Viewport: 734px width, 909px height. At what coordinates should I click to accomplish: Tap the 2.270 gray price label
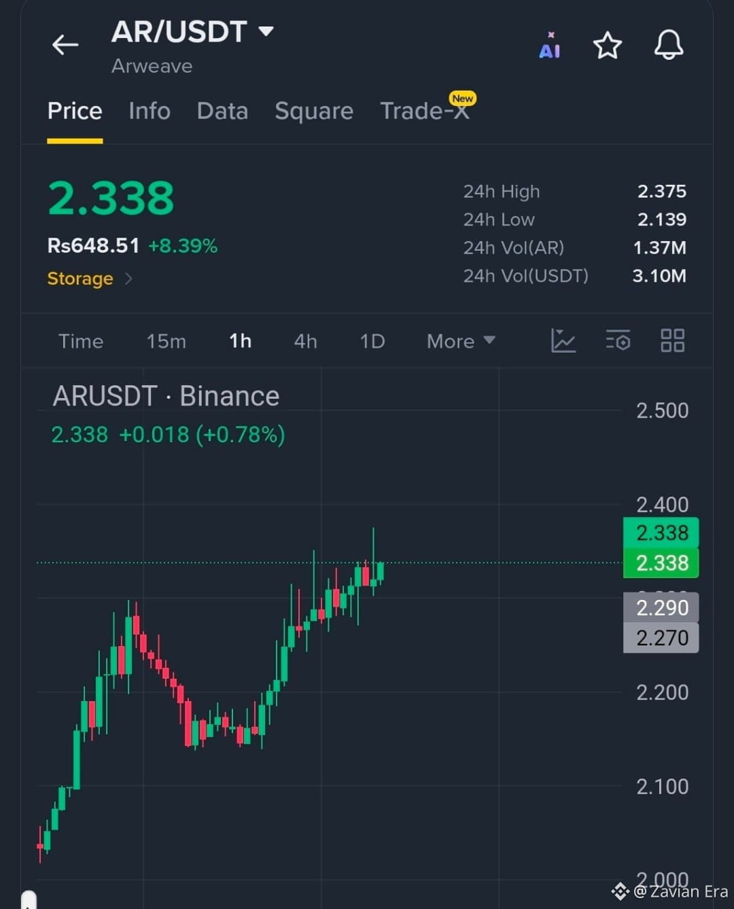pos(662,638)
